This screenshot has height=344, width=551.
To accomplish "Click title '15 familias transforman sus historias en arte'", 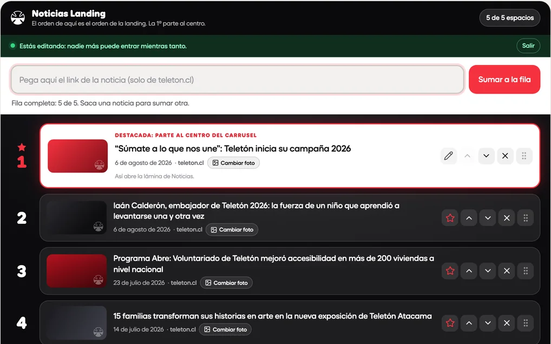I will tap(272, 316).
